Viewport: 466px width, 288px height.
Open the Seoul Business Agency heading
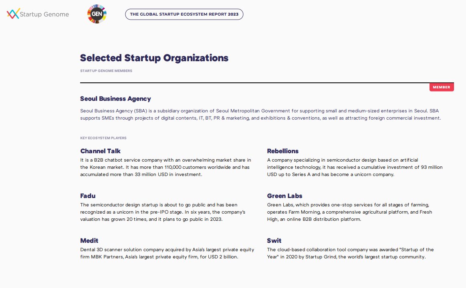click(115, 99)
